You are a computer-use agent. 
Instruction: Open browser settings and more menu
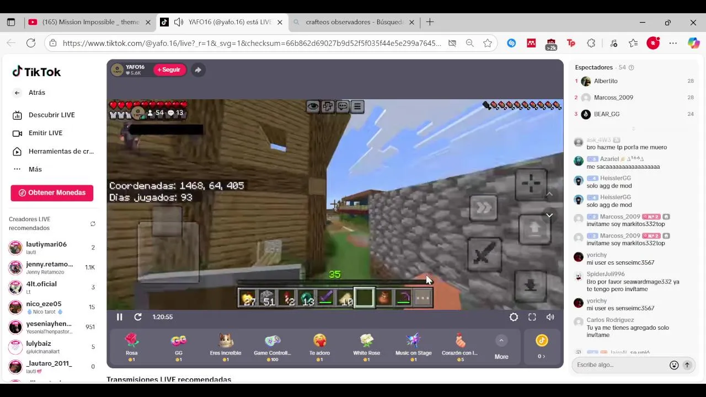[x=673, y=43]
